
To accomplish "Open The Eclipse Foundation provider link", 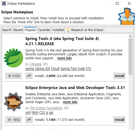I will [x=46, y=108].
